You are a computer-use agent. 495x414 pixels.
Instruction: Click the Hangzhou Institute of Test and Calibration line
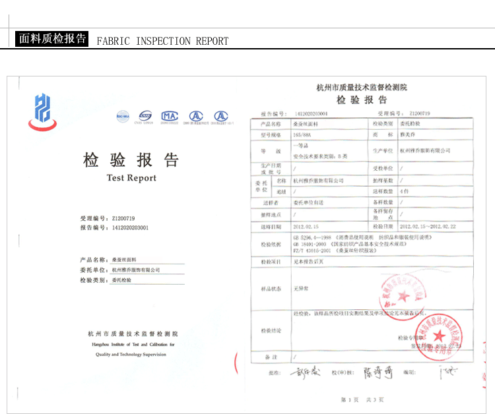[133, 344]
